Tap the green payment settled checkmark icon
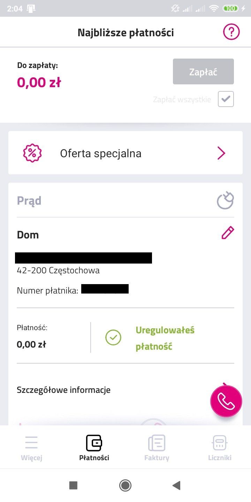Viewport: 251px width, 502px height. (x=113, y=337)
